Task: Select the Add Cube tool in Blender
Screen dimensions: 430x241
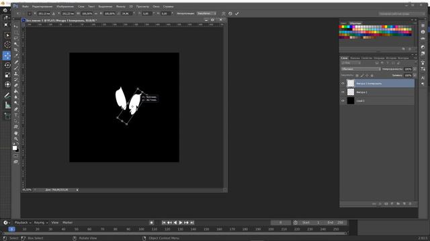Action: tap(7, 116)
